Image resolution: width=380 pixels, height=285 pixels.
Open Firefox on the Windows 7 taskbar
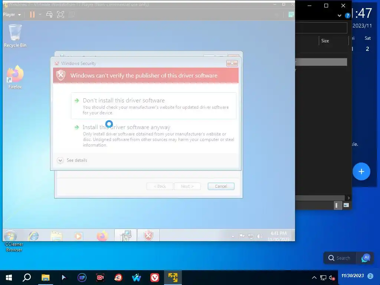(x=102, y=236)
